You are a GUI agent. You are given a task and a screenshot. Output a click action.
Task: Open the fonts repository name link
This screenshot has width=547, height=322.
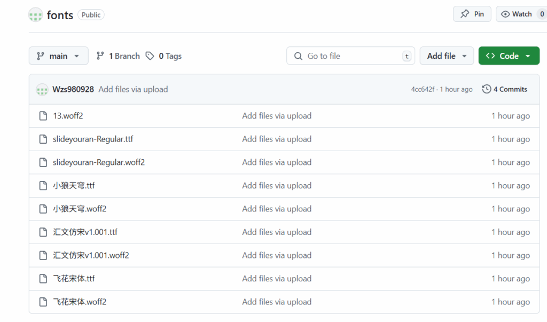point(60,15)
